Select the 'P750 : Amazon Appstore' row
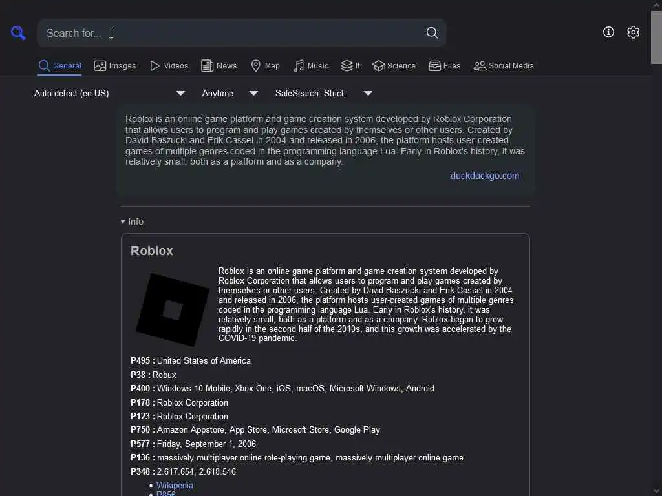 click(x=255, y=429)
